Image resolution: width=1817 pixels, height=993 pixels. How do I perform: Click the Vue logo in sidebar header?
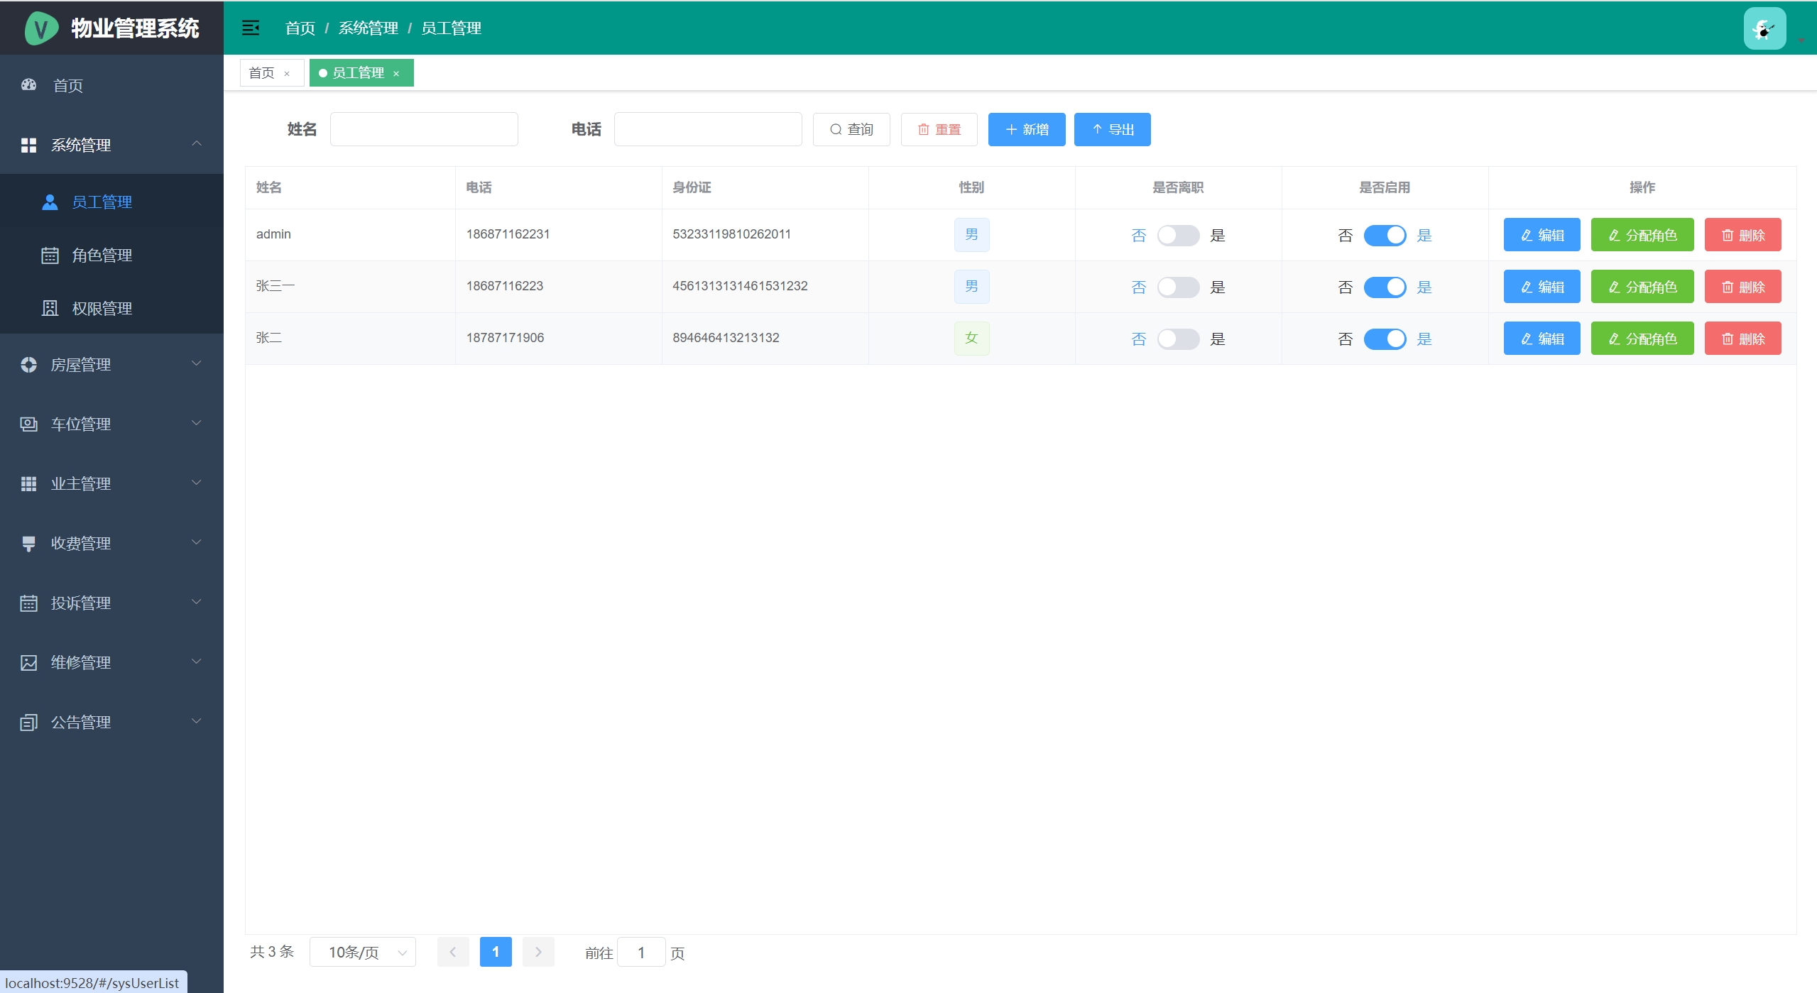point(41,29)
